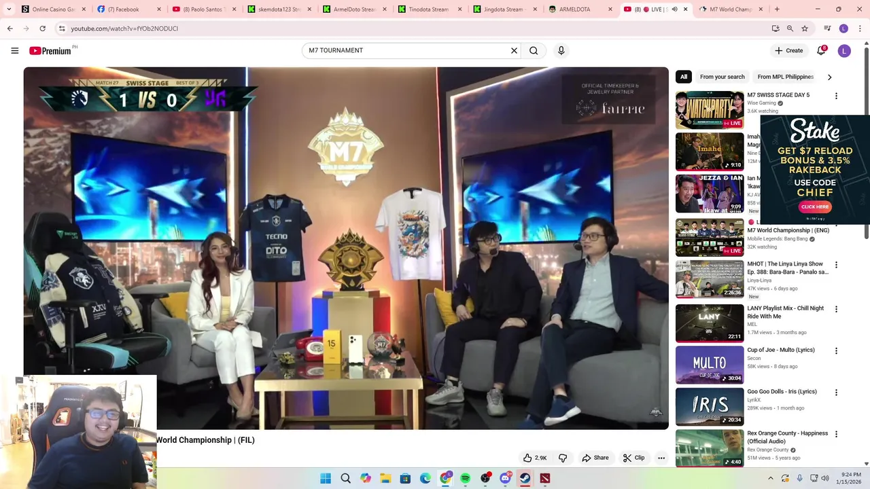Like the video with thumbs up
The height and width of the screenshot is (489, 870).
(535, 458)
